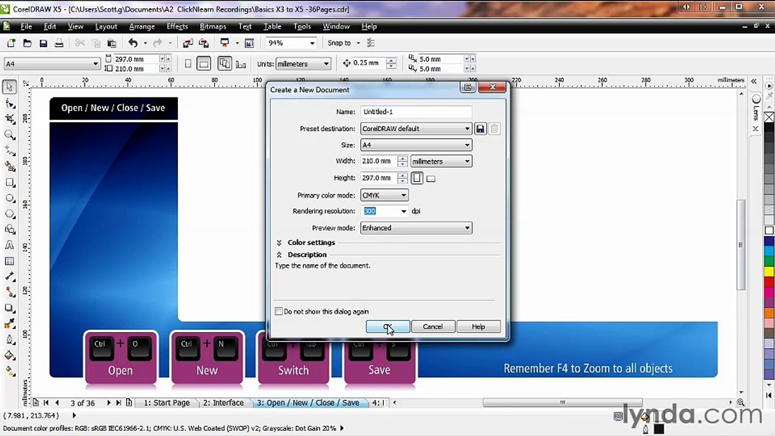The height and width of the screenshot is (436, 775).
Task: Switch to the 2: Interface page tab
Action: (223, 403)
